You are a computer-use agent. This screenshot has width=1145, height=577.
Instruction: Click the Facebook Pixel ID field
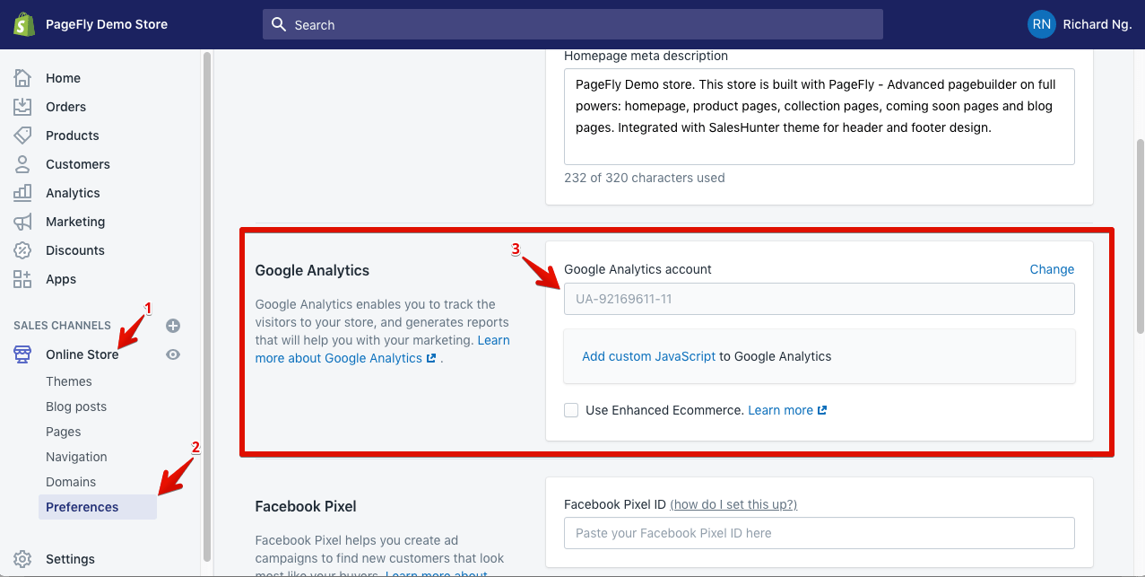click(x=820, y=533)
